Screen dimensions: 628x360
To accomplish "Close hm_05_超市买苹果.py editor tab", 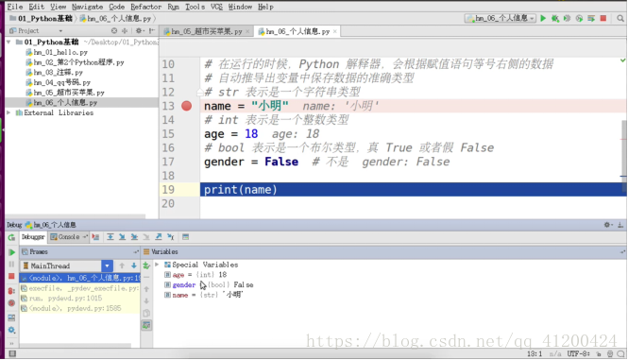I will [x=247, y=31].
